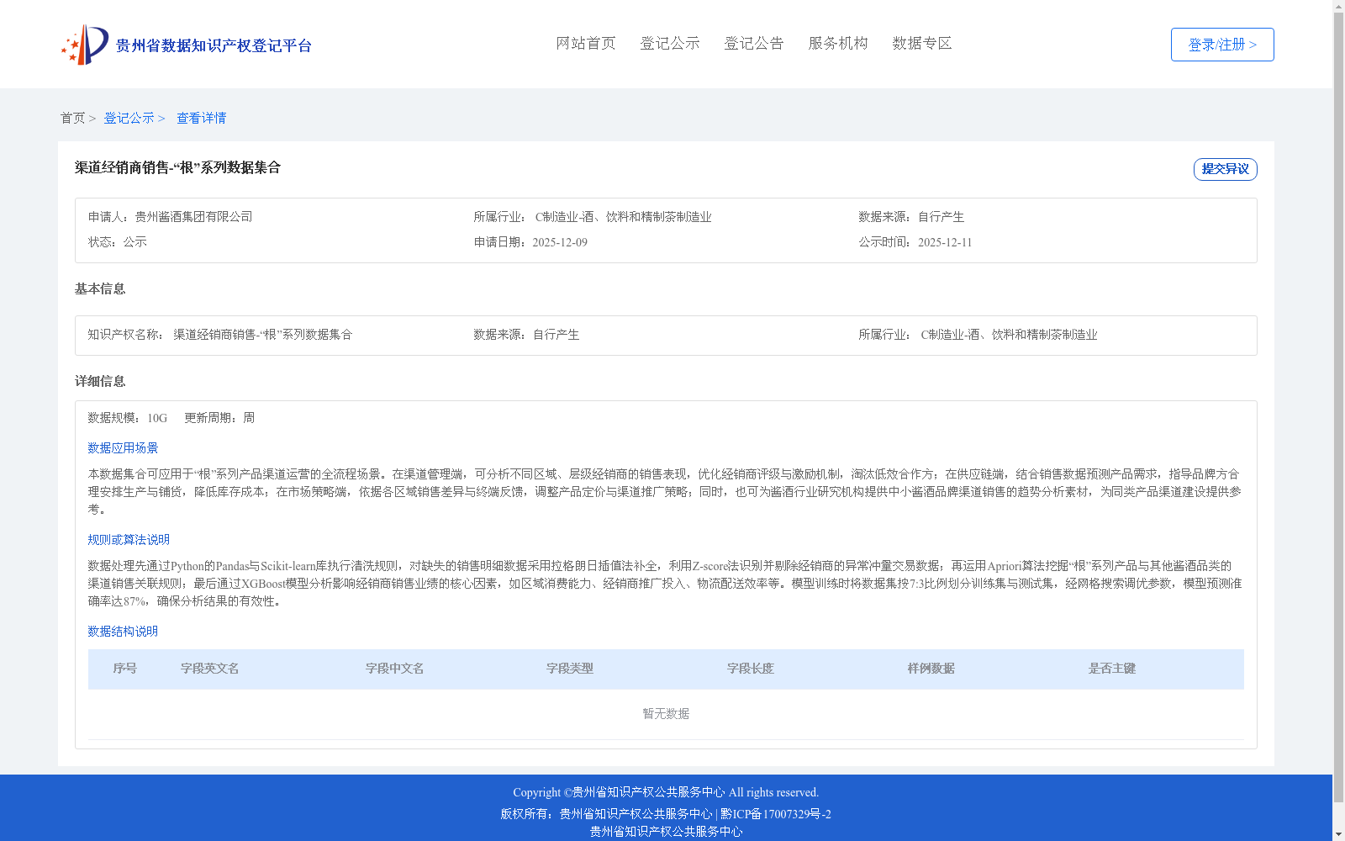The width and height of the screenshot is (1345, 841).
Task: Click the 字段类型 column header
Action: tap(570, 669)
